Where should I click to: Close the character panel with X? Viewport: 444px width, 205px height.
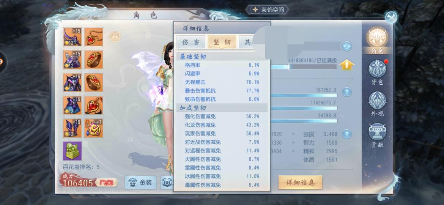391,17
